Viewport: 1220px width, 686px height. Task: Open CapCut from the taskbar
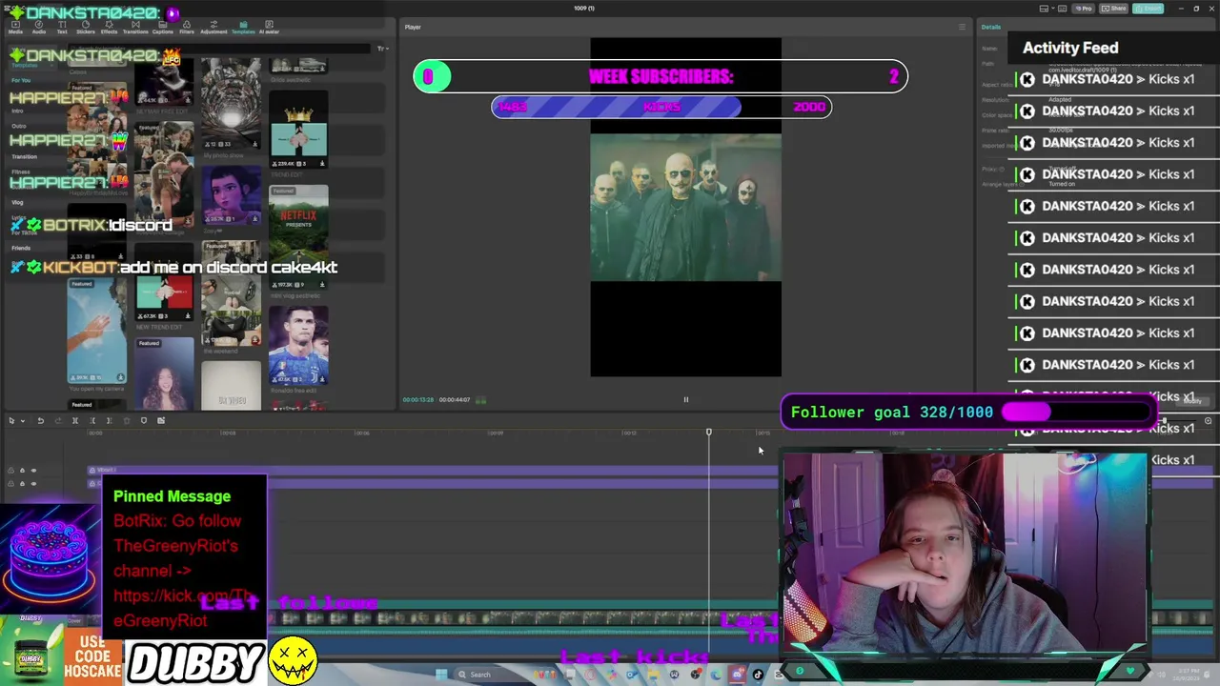779,675
